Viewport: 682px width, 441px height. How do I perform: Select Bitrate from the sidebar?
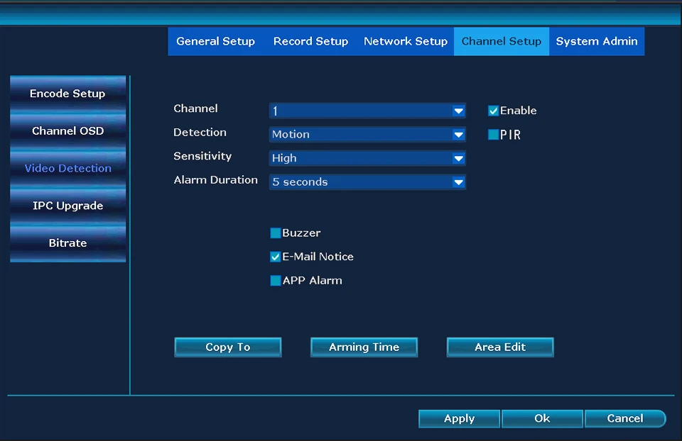[x=68, y=242]
